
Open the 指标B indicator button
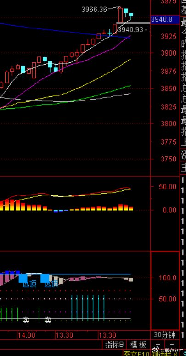114,345
